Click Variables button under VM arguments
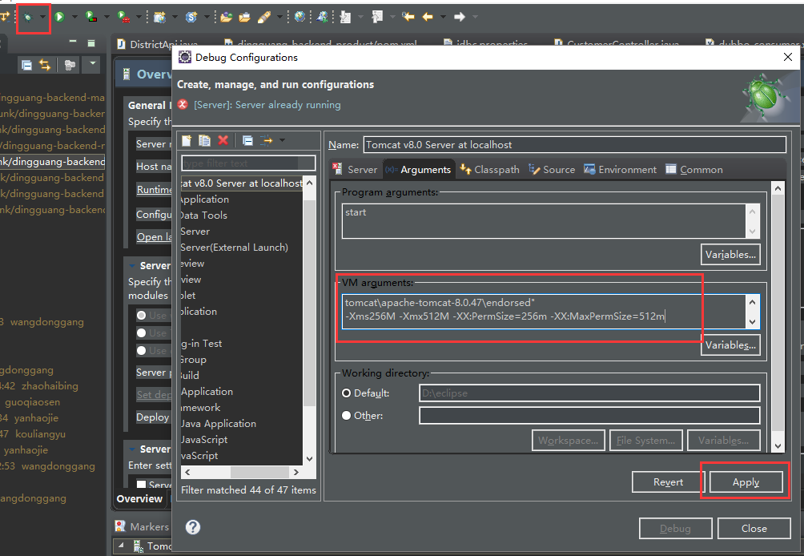 730,345
